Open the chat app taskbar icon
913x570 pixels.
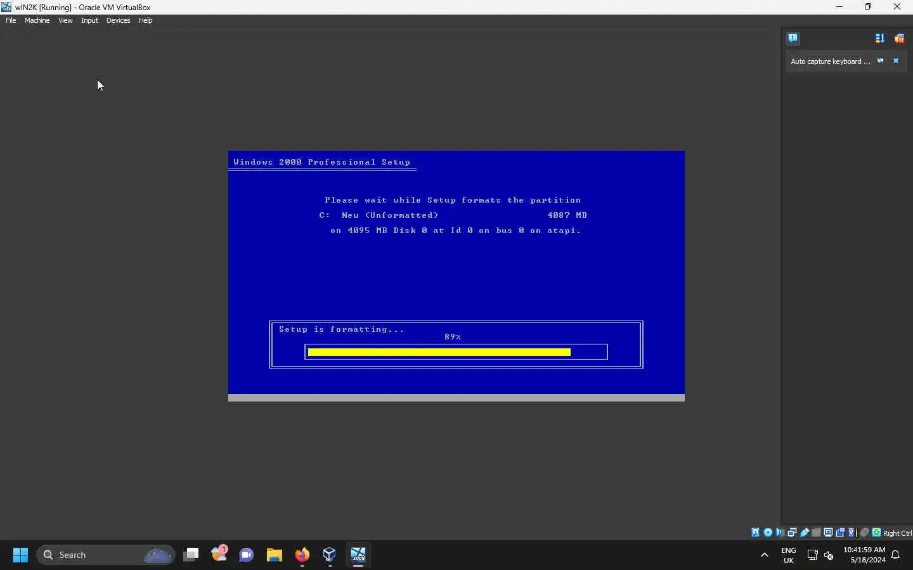tap(246, 555)
